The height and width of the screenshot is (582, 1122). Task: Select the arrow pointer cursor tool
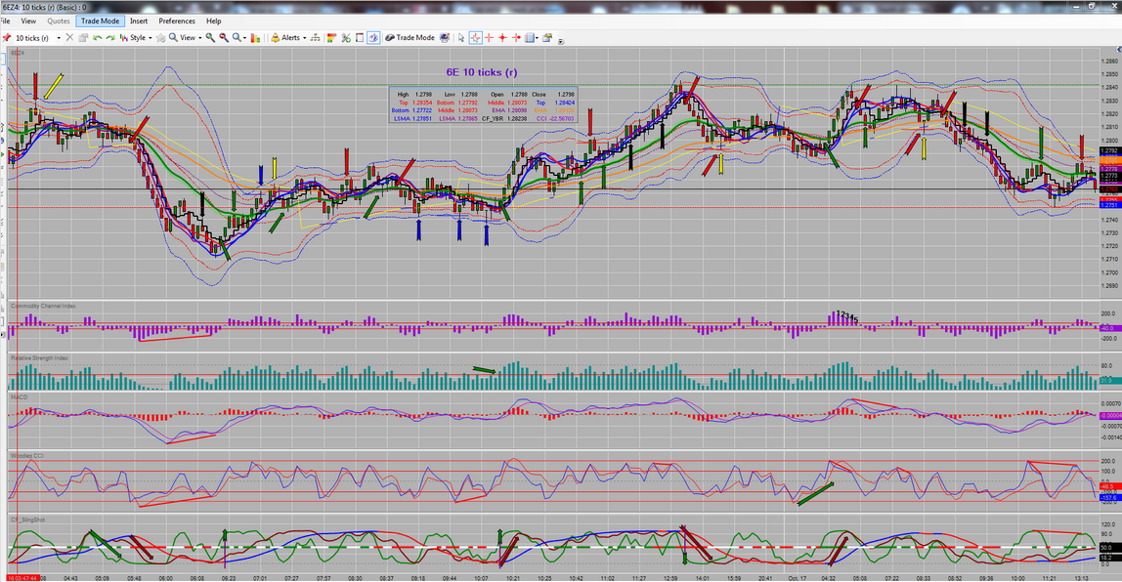461,38
